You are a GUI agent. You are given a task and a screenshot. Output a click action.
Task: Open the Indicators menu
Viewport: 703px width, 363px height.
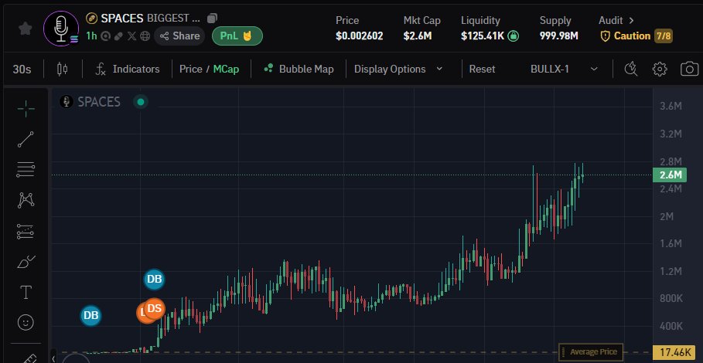click(x=128, y=69)
